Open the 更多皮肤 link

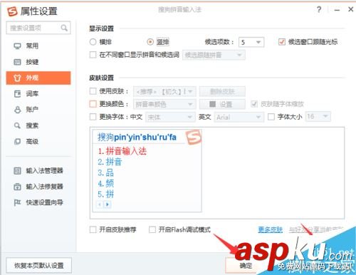[270, 229]
